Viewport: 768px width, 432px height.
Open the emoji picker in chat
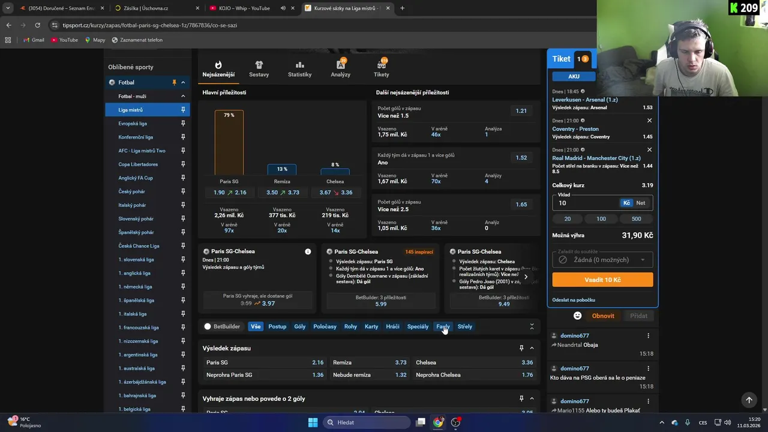click(x=577, y=316)
